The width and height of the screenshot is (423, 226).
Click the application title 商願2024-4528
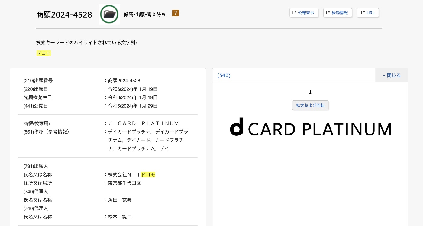click(64, 14)
